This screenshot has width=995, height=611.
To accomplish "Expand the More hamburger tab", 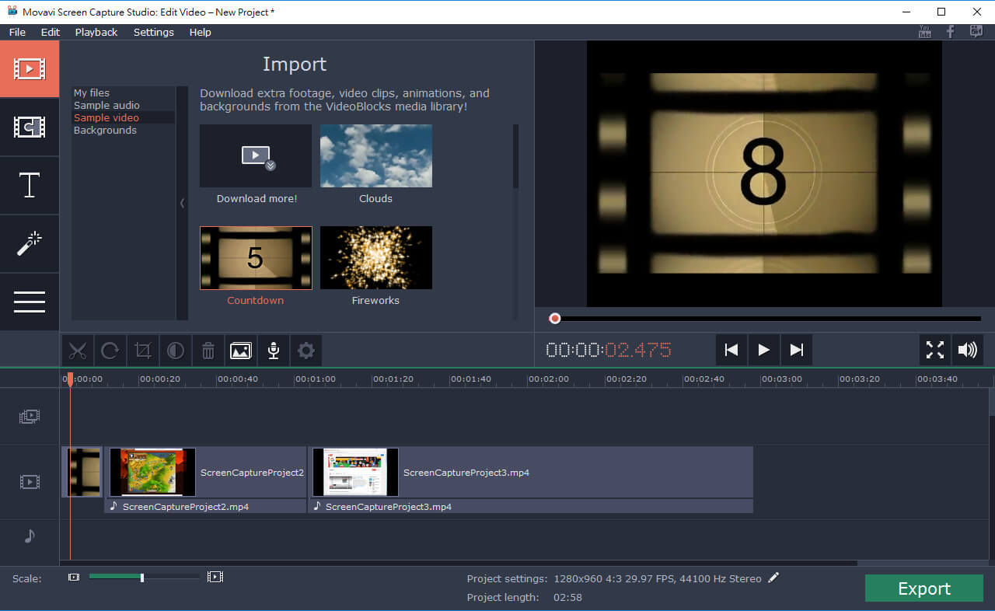I will tap(30, 302).
